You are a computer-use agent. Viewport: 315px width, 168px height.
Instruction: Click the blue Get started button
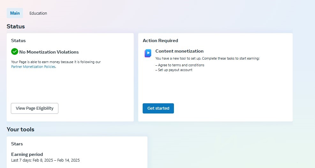click(x=158, y=108)
